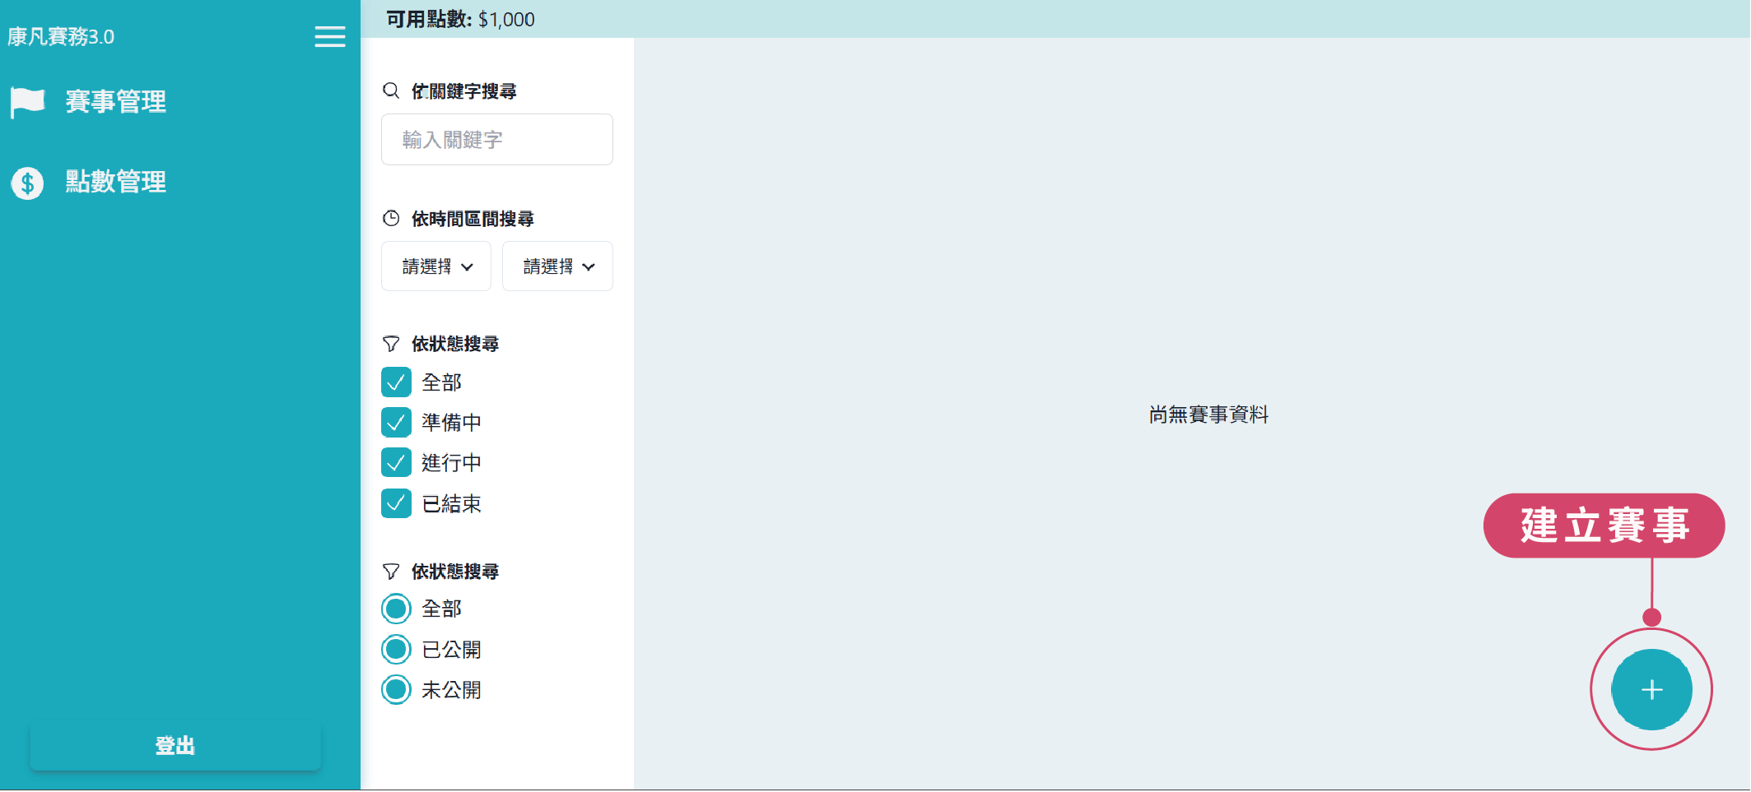The height and width of the screenshot is (792, 1751).
Task: Toggle the 準備中 checkbox
Action: coord(396,423)
